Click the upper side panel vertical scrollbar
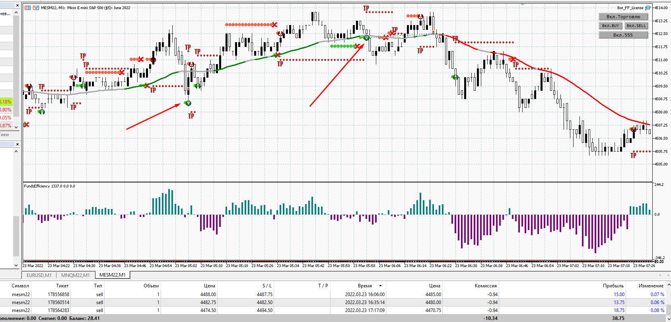 (x=16, y=70)
